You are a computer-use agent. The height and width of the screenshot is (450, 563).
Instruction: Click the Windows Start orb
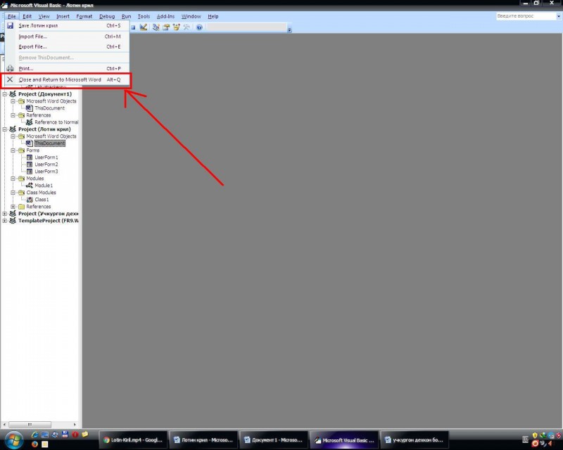click(14, 439)
